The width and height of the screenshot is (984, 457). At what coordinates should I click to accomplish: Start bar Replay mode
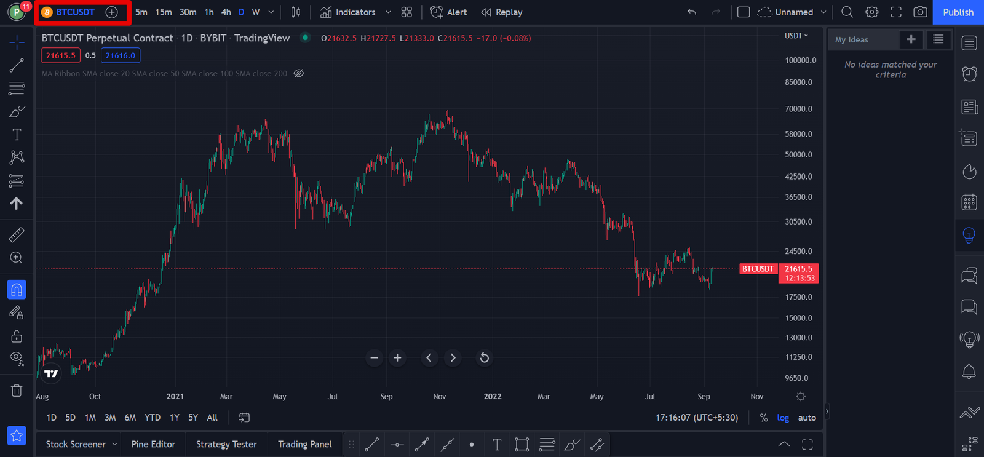pyautogui.click(x=502, y=12)
